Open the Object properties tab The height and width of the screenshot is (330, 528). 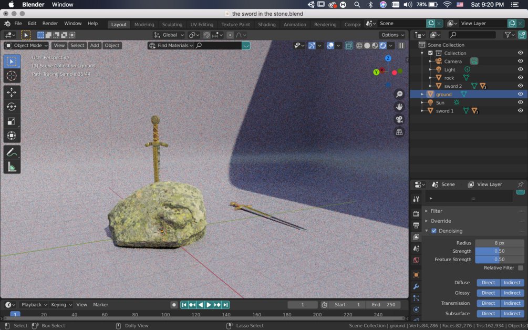416,275
